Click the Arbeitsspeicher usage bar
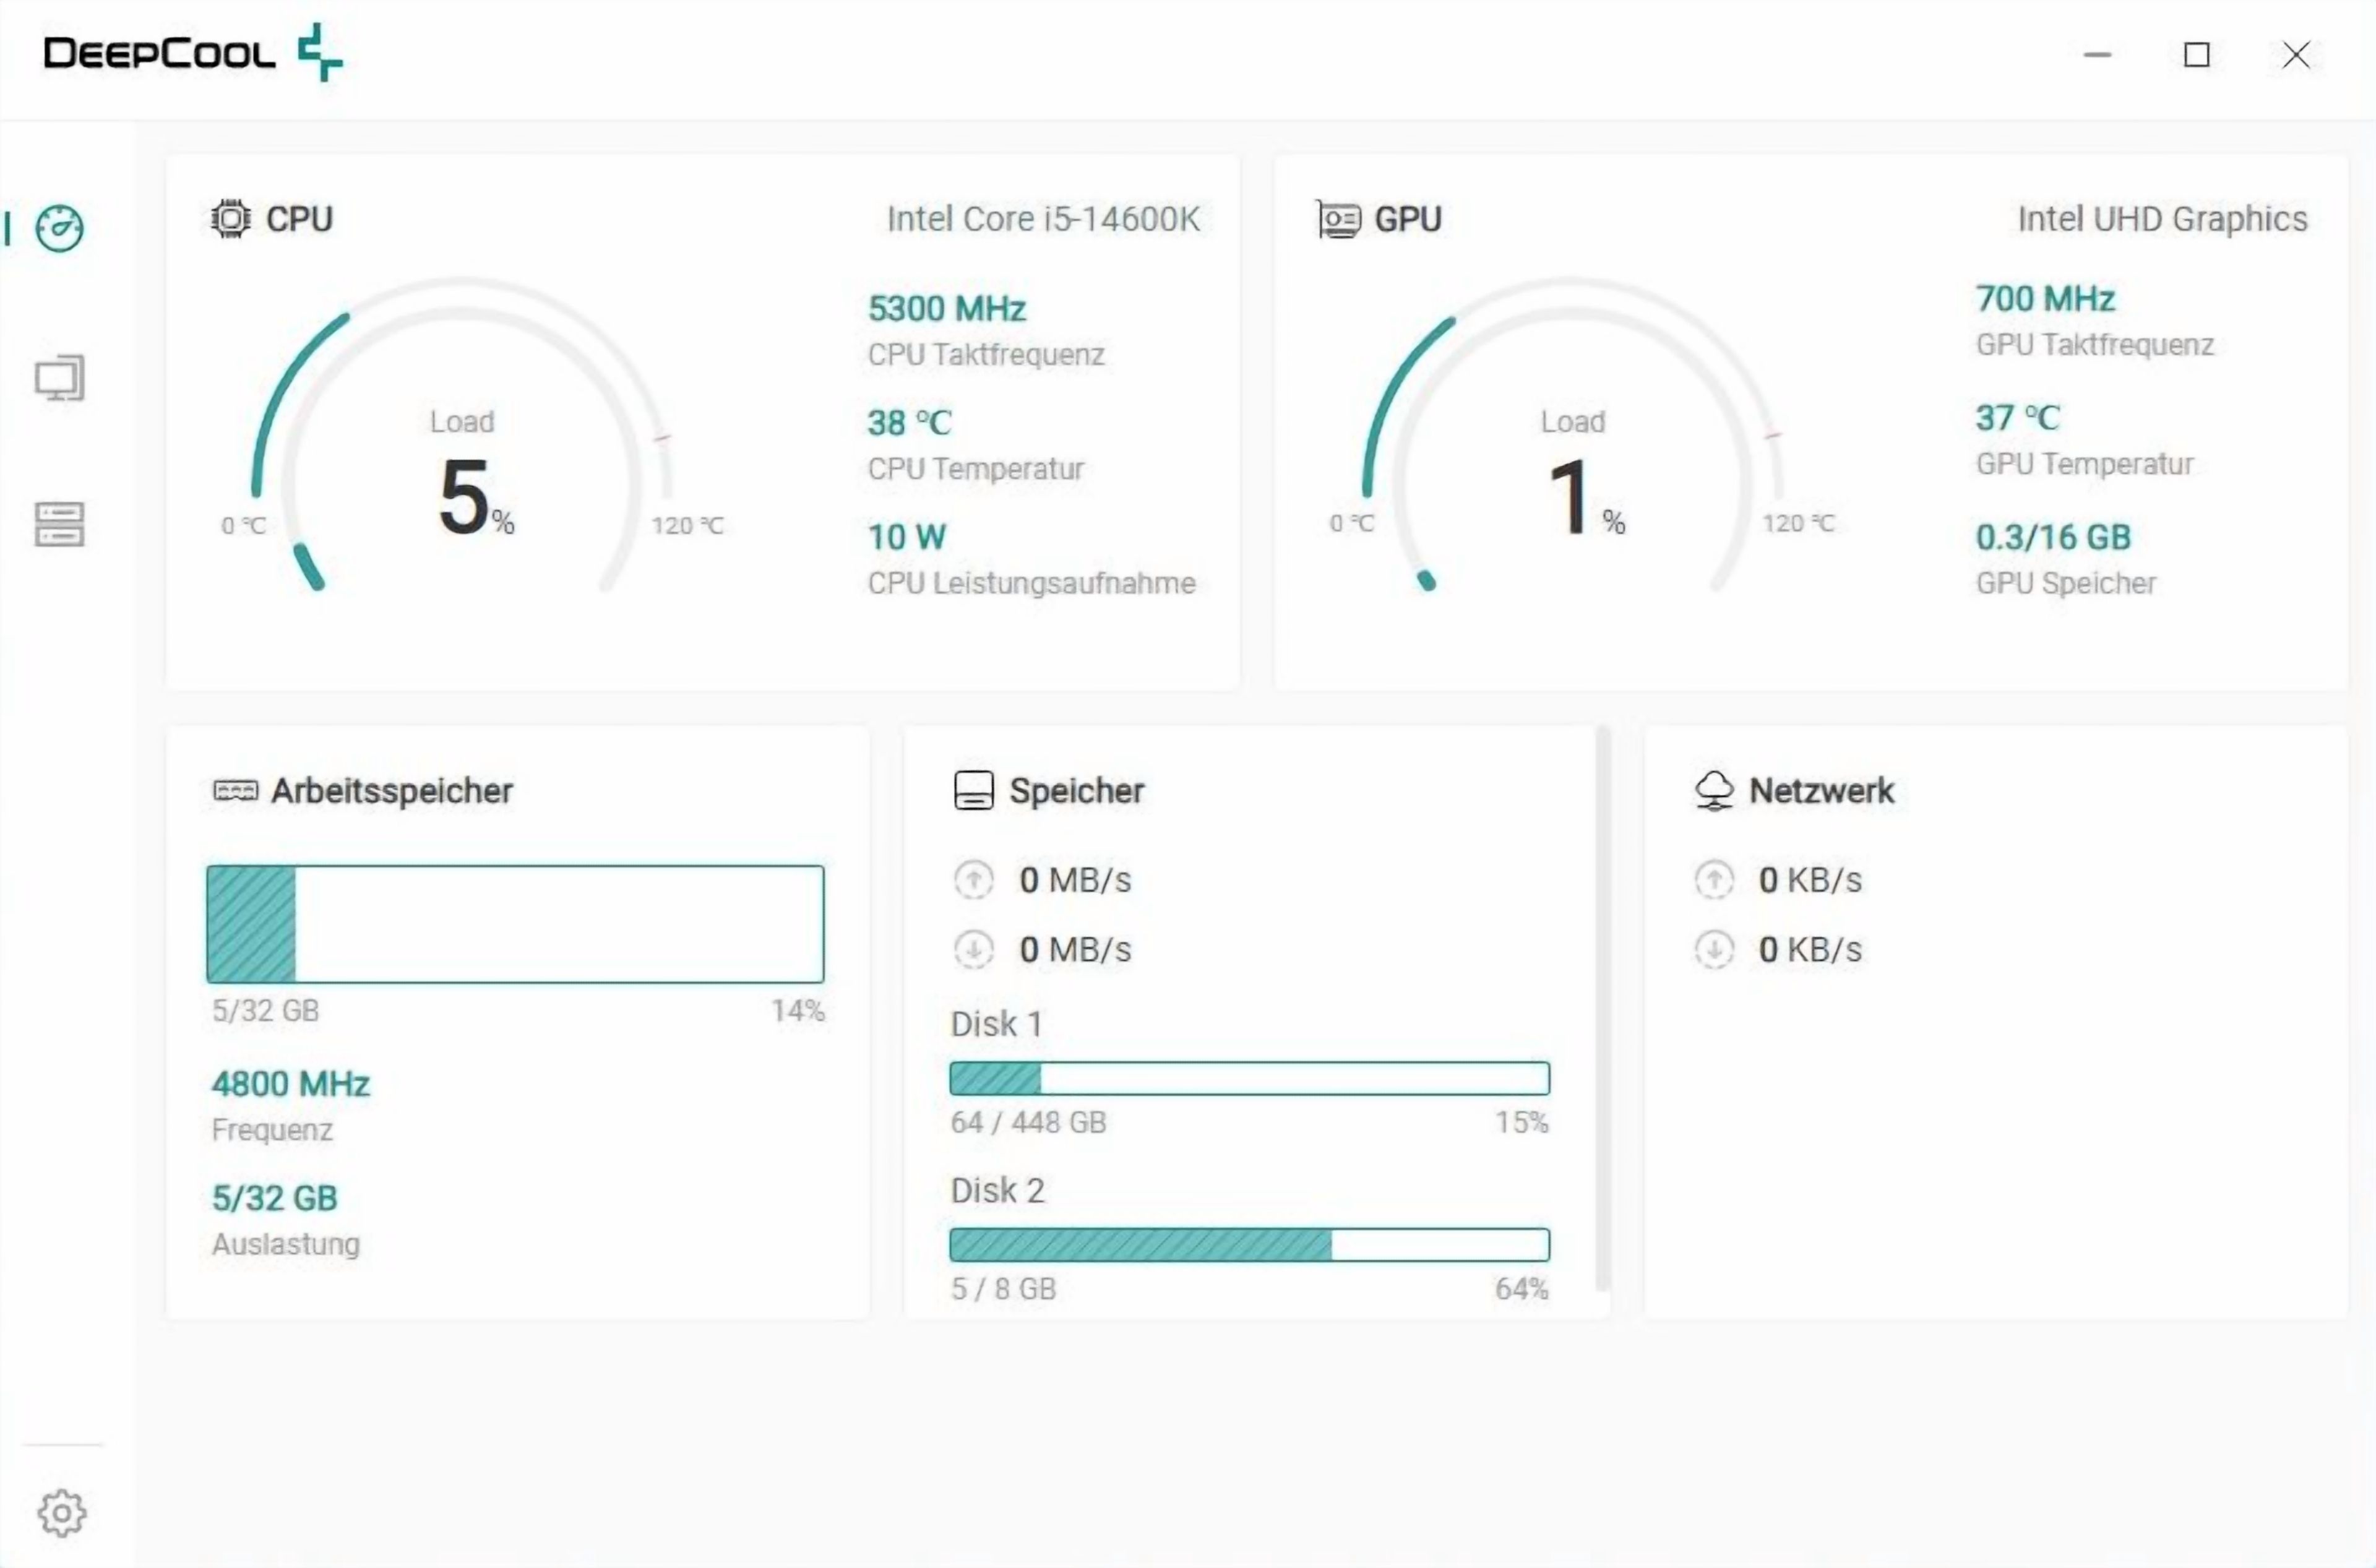This screenshot has width=2376, height=1568. pyautogui.click(x=515, y=924)
